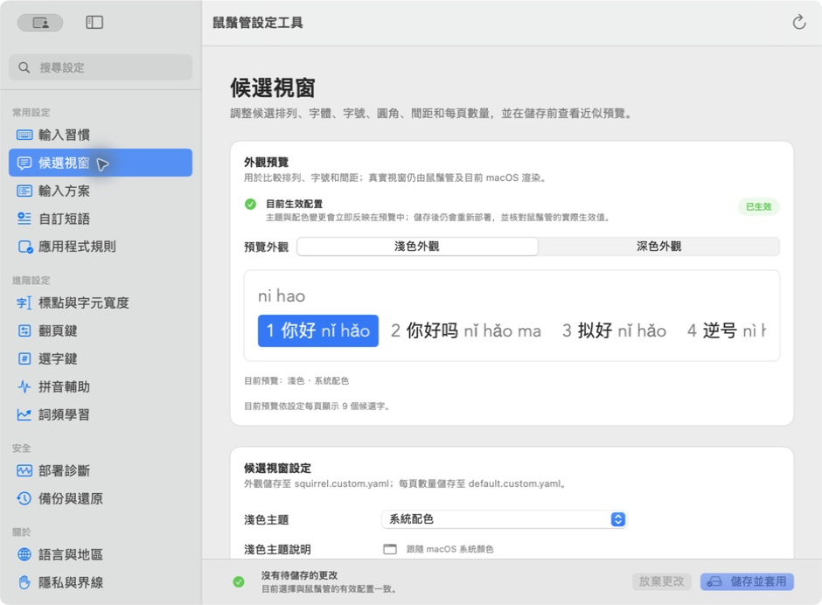Click the 翻頁鍵 icon
The image size is (822, 605).
[24, 330]
